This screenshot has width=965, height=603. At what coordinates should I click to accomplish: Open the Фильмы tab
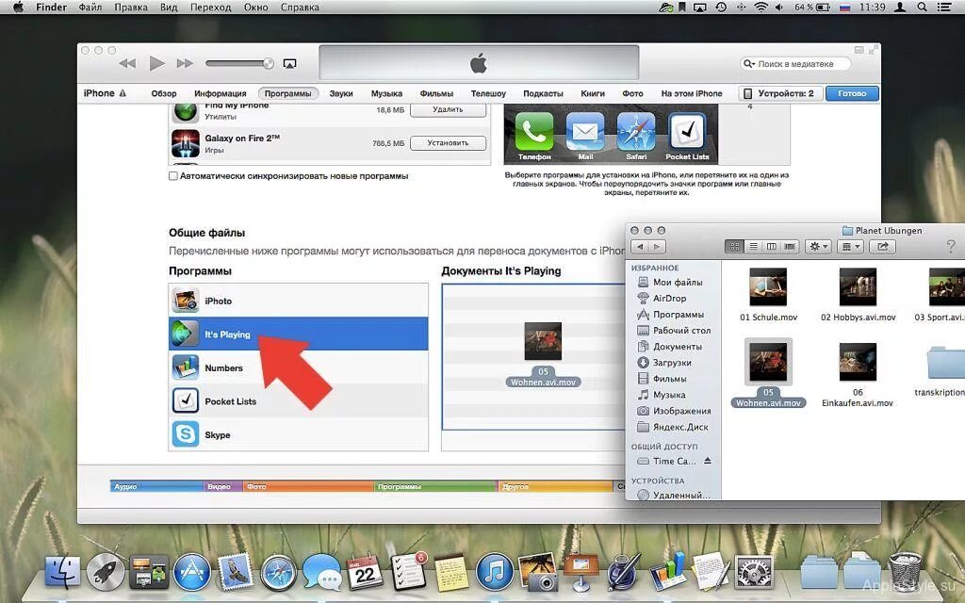pyautogui.click(x=436, y=93)
